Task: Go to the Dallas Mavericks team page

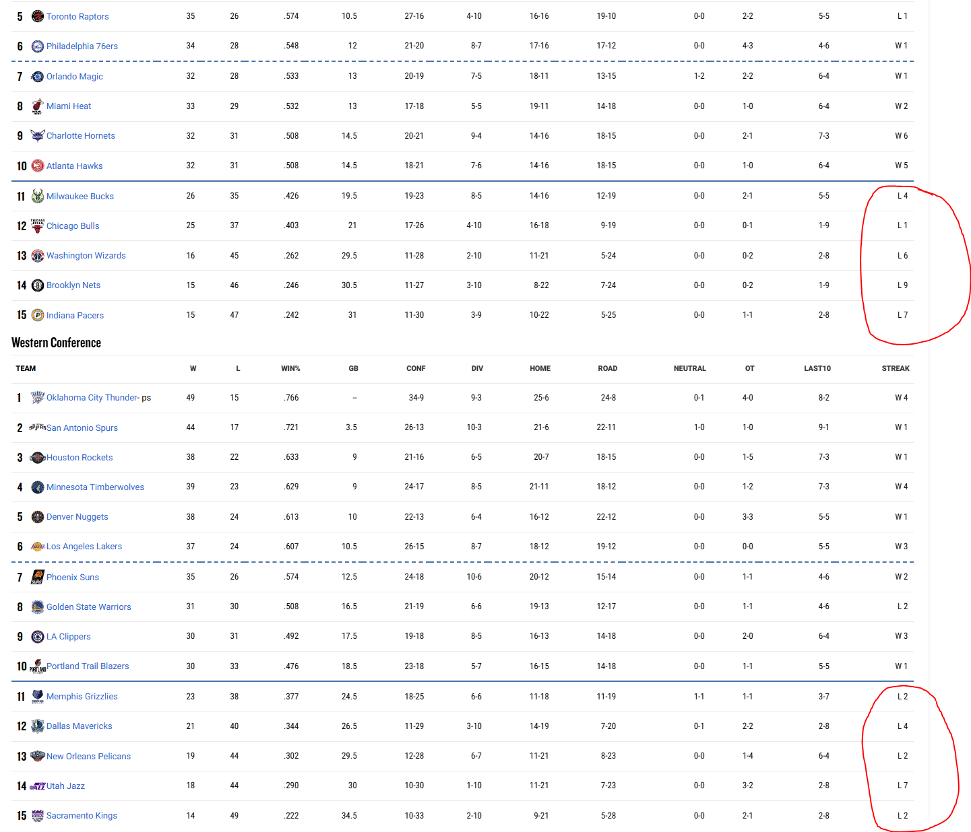Action: [80, 726]
